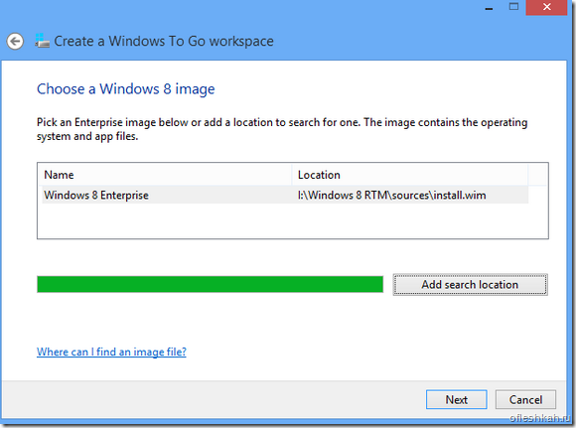Go back using the back arrow
This screenshot has height=428, width=576.
15,41
